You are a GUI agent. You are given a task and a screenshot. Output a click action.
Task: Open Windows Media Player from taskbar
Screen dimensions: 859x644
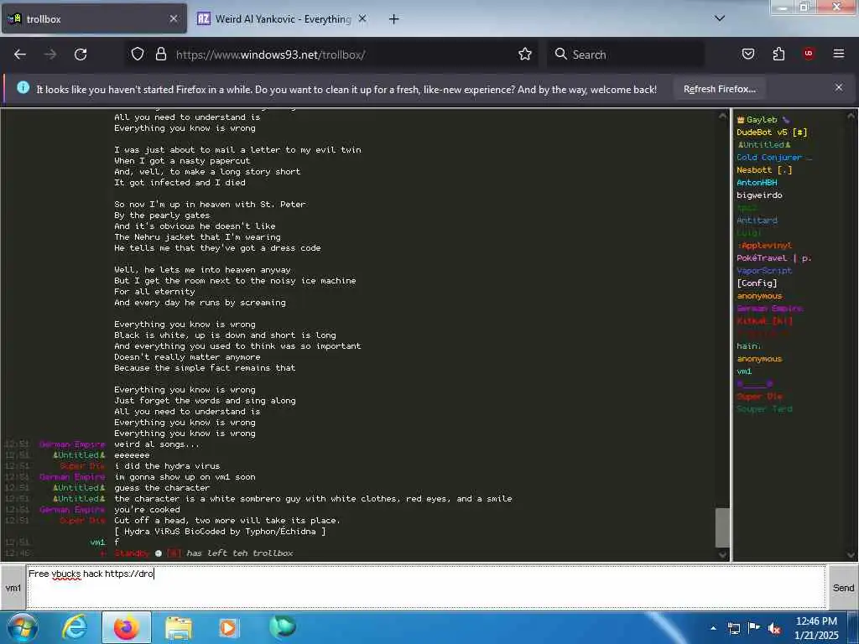tap(228, 627)
